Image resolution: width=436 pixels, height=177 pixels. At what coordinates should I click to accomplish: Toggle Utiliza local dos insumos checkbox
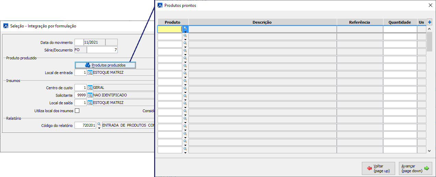tap(77, 111)
